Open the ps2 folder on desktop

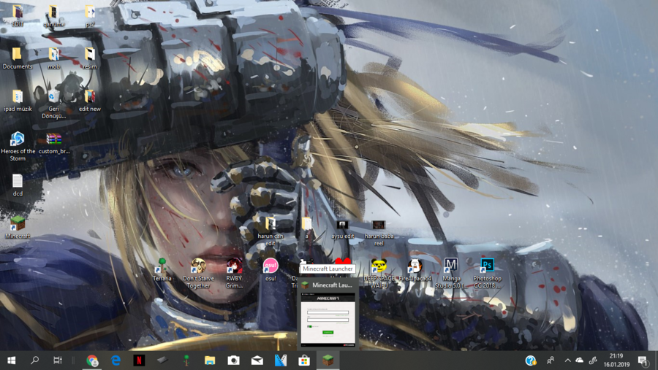[x=90, y=15]
